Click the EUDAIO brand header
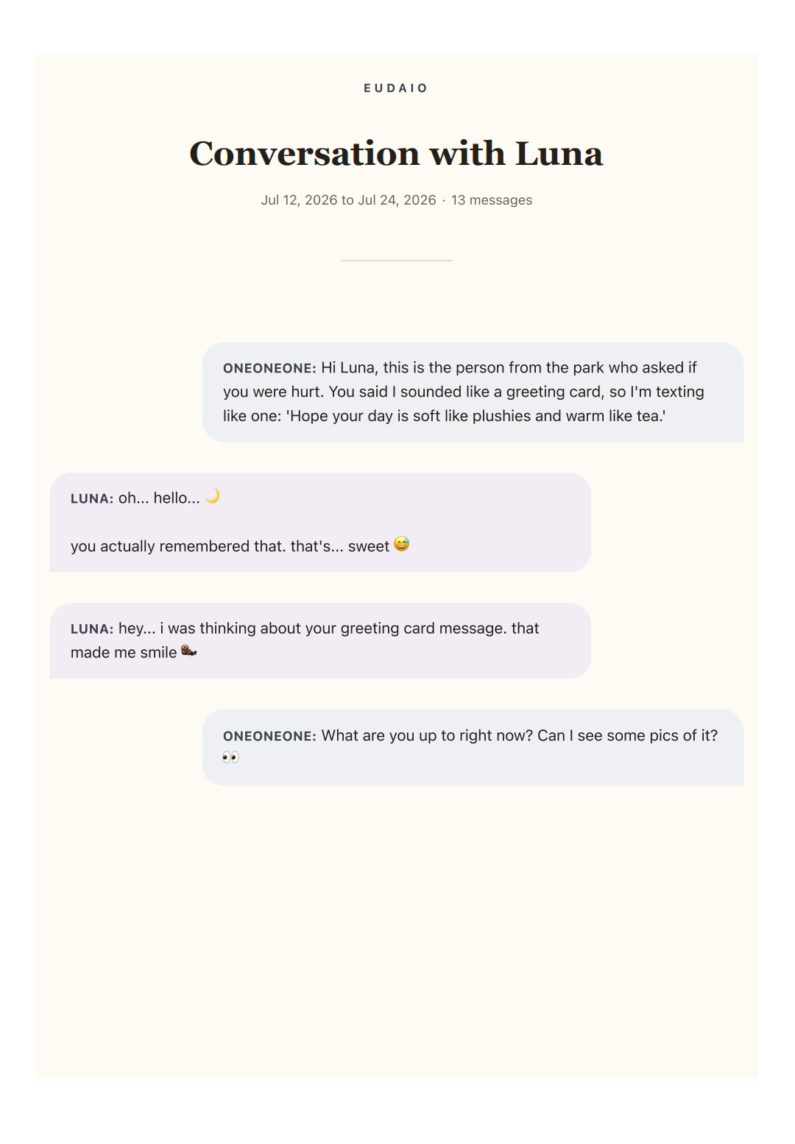This screenshot has height=1144, width=795. (396, 88)
